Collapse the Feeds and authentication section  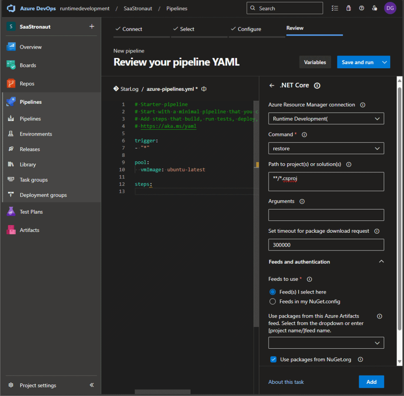click(x=381, y=262)
